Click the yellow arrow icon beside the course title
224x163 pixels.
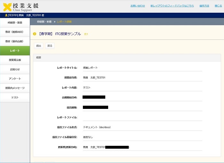coord(35,34)
